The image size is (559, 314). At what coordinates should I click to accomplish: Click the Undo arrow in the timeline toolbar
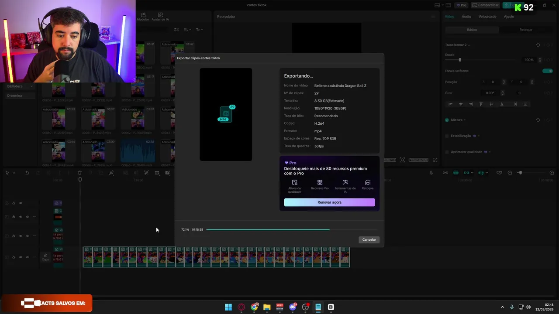(27, 173)
